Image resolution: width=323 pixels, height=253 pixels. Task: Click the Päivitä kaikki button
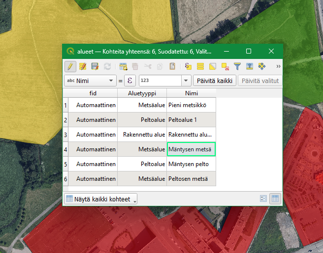[215, 81]
